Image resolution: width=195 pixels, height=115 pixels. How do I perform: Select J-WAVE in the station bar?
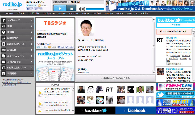coord(85,14)
